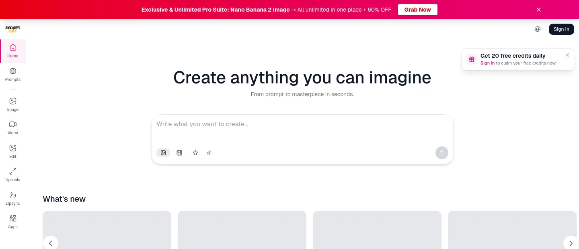Go to next What's new card
Screen dimensions: 579x249
click(x=571, y=243)
